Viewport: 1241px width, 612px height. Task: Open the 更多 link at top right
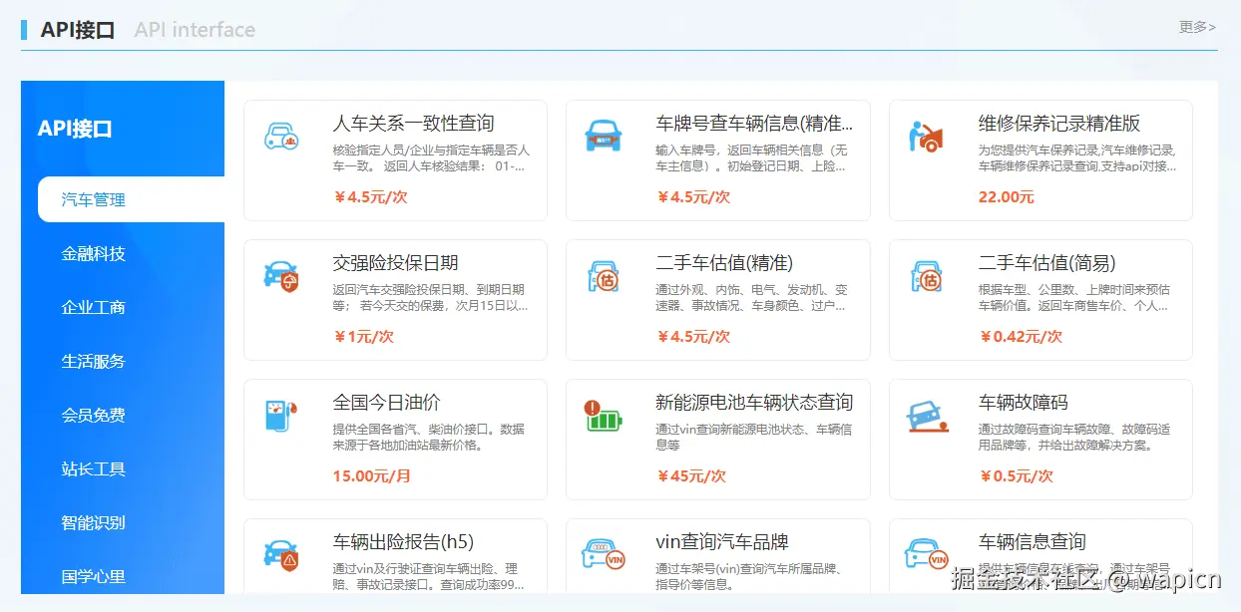pos(1196,28)
